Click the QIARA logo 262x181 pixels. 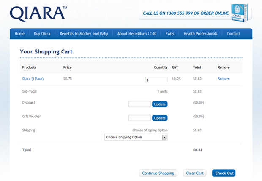click(x=38, y=14)
